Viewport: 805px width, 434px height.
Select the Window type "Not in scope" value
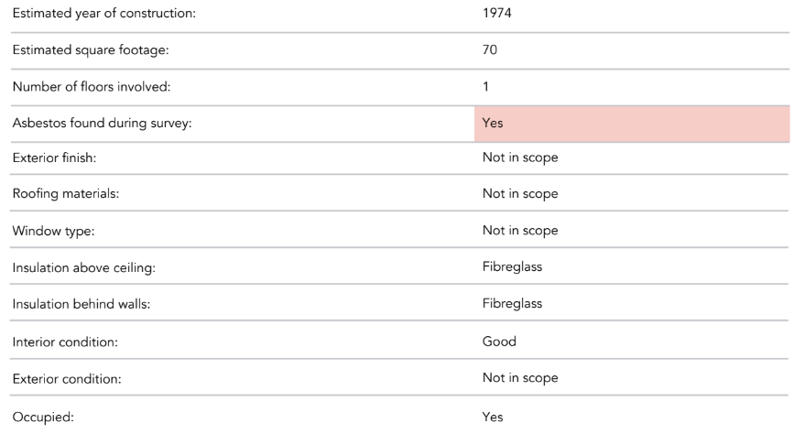[519, 231]
